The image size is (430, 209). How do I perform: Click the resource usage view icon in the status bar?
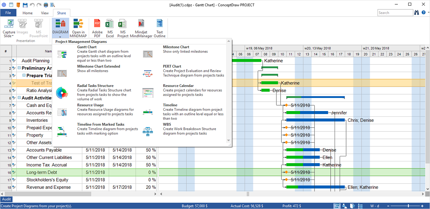(360, 206)
